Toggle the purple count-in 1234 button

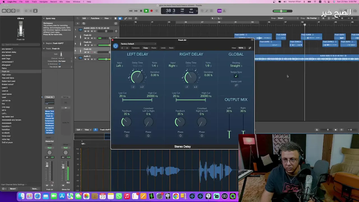pos(219,11)
